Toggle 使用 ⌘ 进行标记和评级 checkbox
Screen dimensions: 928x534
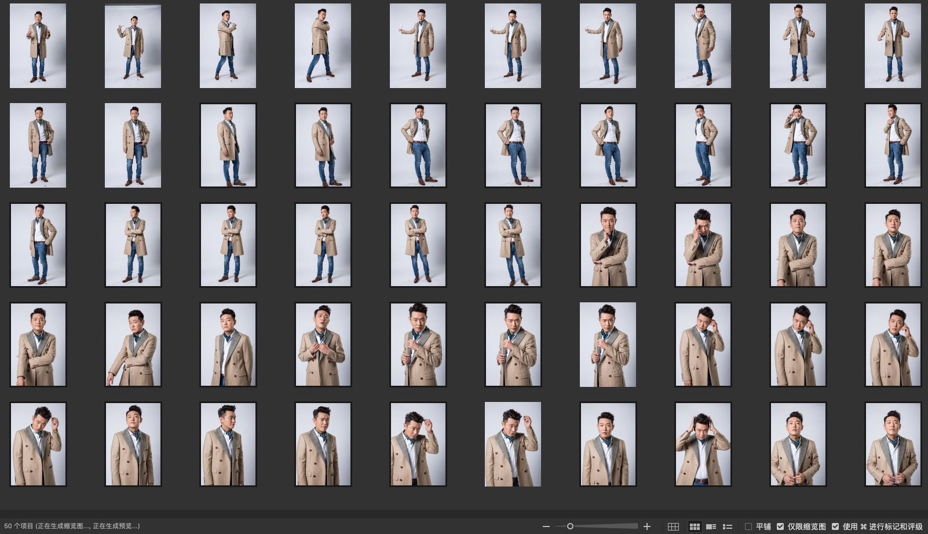point(835,526)
